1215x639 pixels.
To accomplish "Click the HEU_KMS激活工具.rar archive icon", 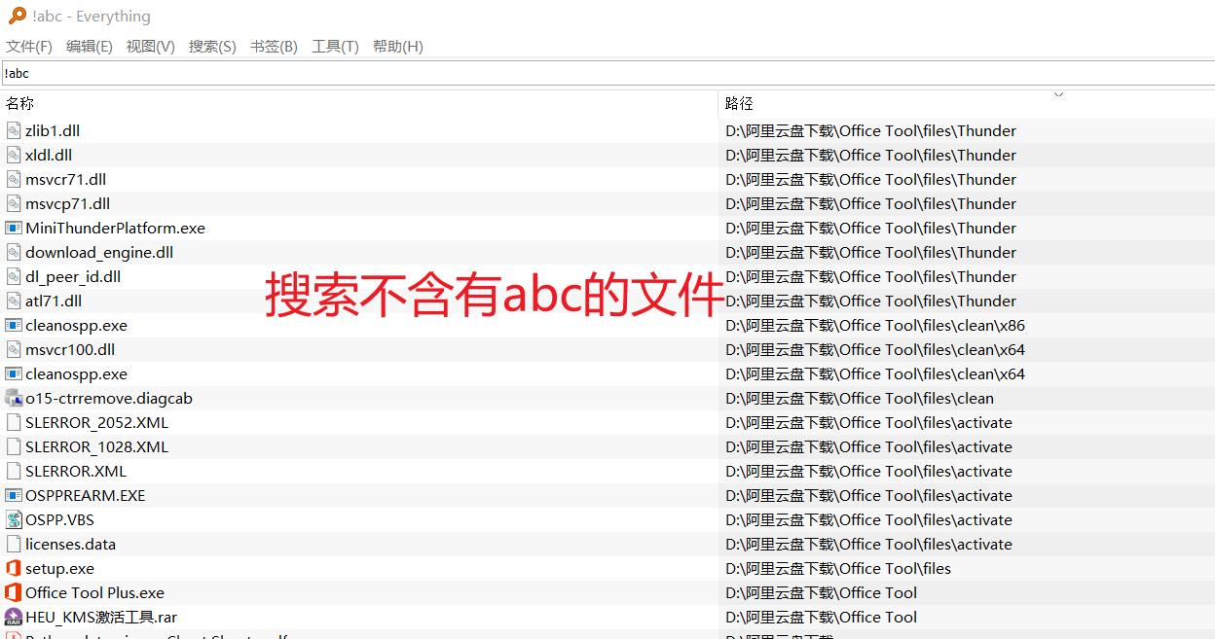I will pyautogui.click(x=14, y=617).
